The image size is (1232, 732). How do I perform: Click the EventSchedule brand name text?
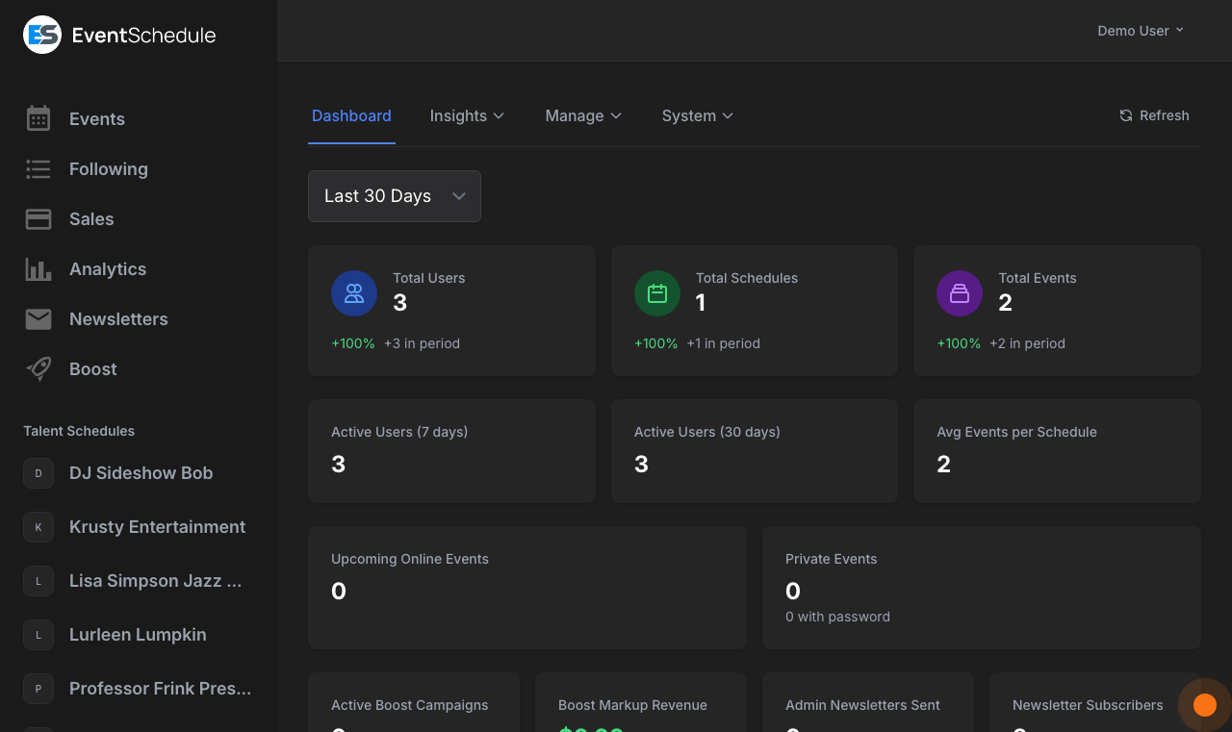click(144, 36)
